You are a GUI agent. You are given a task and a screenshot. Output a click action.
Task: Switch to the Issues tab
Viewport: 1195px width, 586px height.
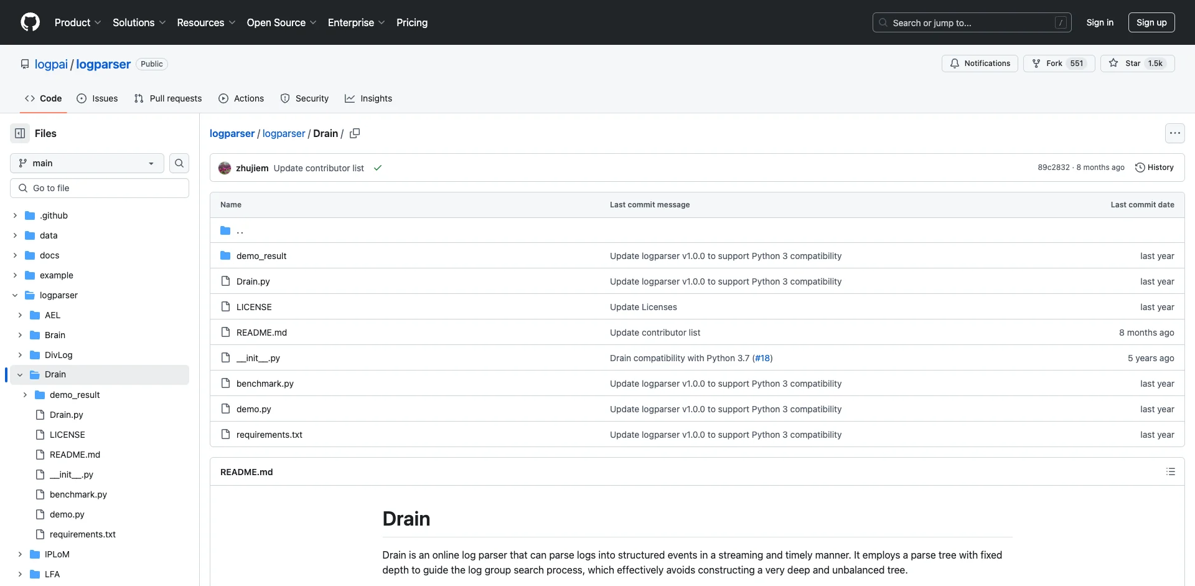point(97,98)
